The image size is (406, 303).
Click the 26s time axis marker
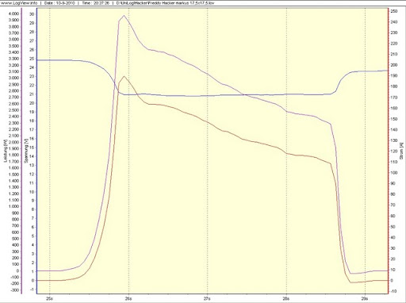click(128, 298)
